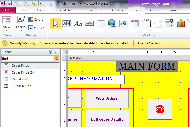The width and height of the screenshot is (190, 127).
Task: Select the Option Group (XYZ) control tool
Action: click(x=146, y=23)
